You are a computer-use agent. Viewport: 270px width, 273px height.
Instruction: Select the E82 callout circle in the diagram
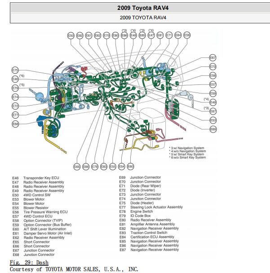tap(80, 35)
